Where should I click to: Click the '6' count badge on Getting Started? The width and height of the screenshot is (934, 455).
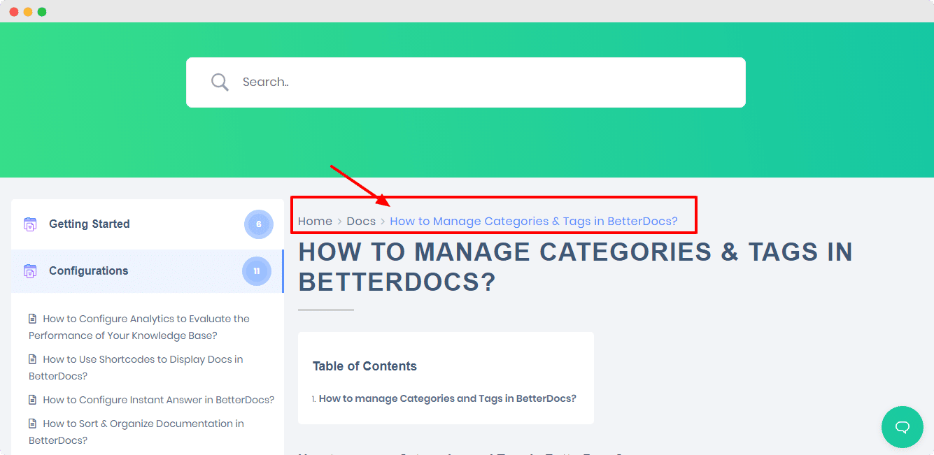tap(259, 224)
